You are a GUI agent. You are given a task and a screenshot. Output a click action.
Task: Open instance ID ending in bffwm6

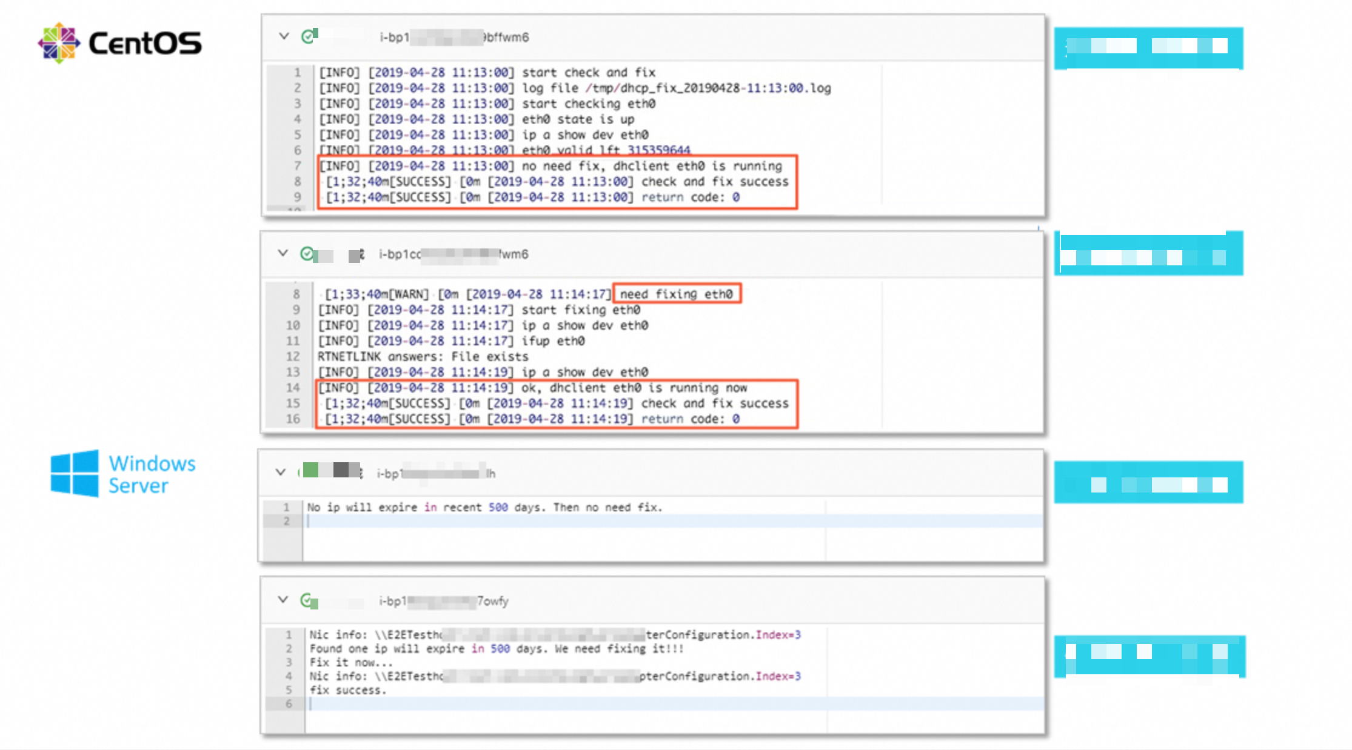point(453,38)
